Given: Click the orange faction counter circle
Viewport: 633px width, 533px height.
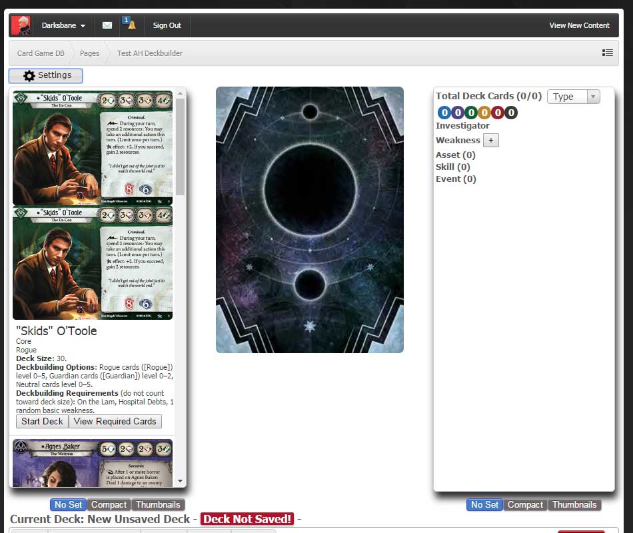Looking at the screenshot, I should click(x=484, y=113).
